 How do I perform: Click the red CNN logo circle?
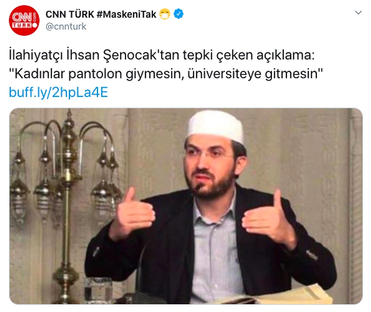pos(24,20)
